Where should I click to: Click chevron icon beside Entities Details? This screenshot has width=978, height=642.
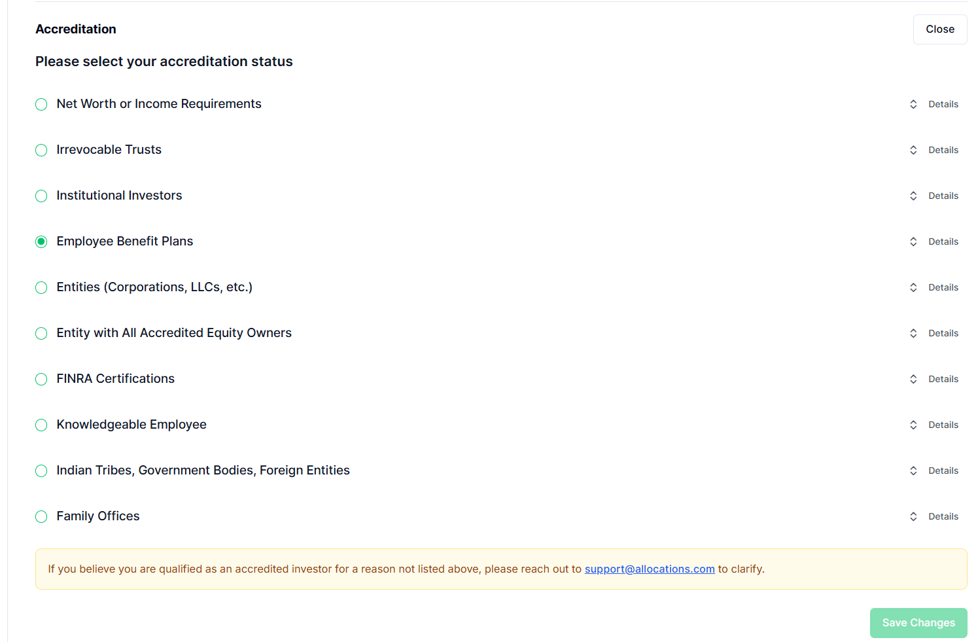913,288
